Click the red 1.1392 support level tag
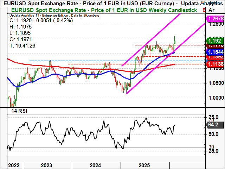 point(214,56)
